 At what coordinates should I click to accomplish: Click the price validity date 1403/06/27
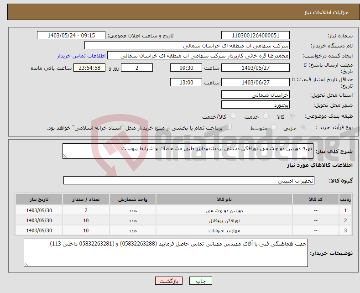pos(256,82)
